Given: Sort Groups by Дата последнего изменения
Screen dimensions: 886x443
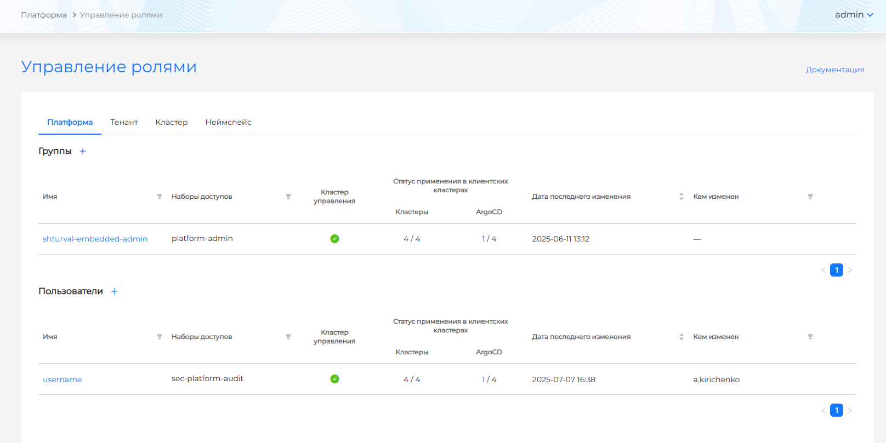Looking at the screenshot, I should 681,197.
